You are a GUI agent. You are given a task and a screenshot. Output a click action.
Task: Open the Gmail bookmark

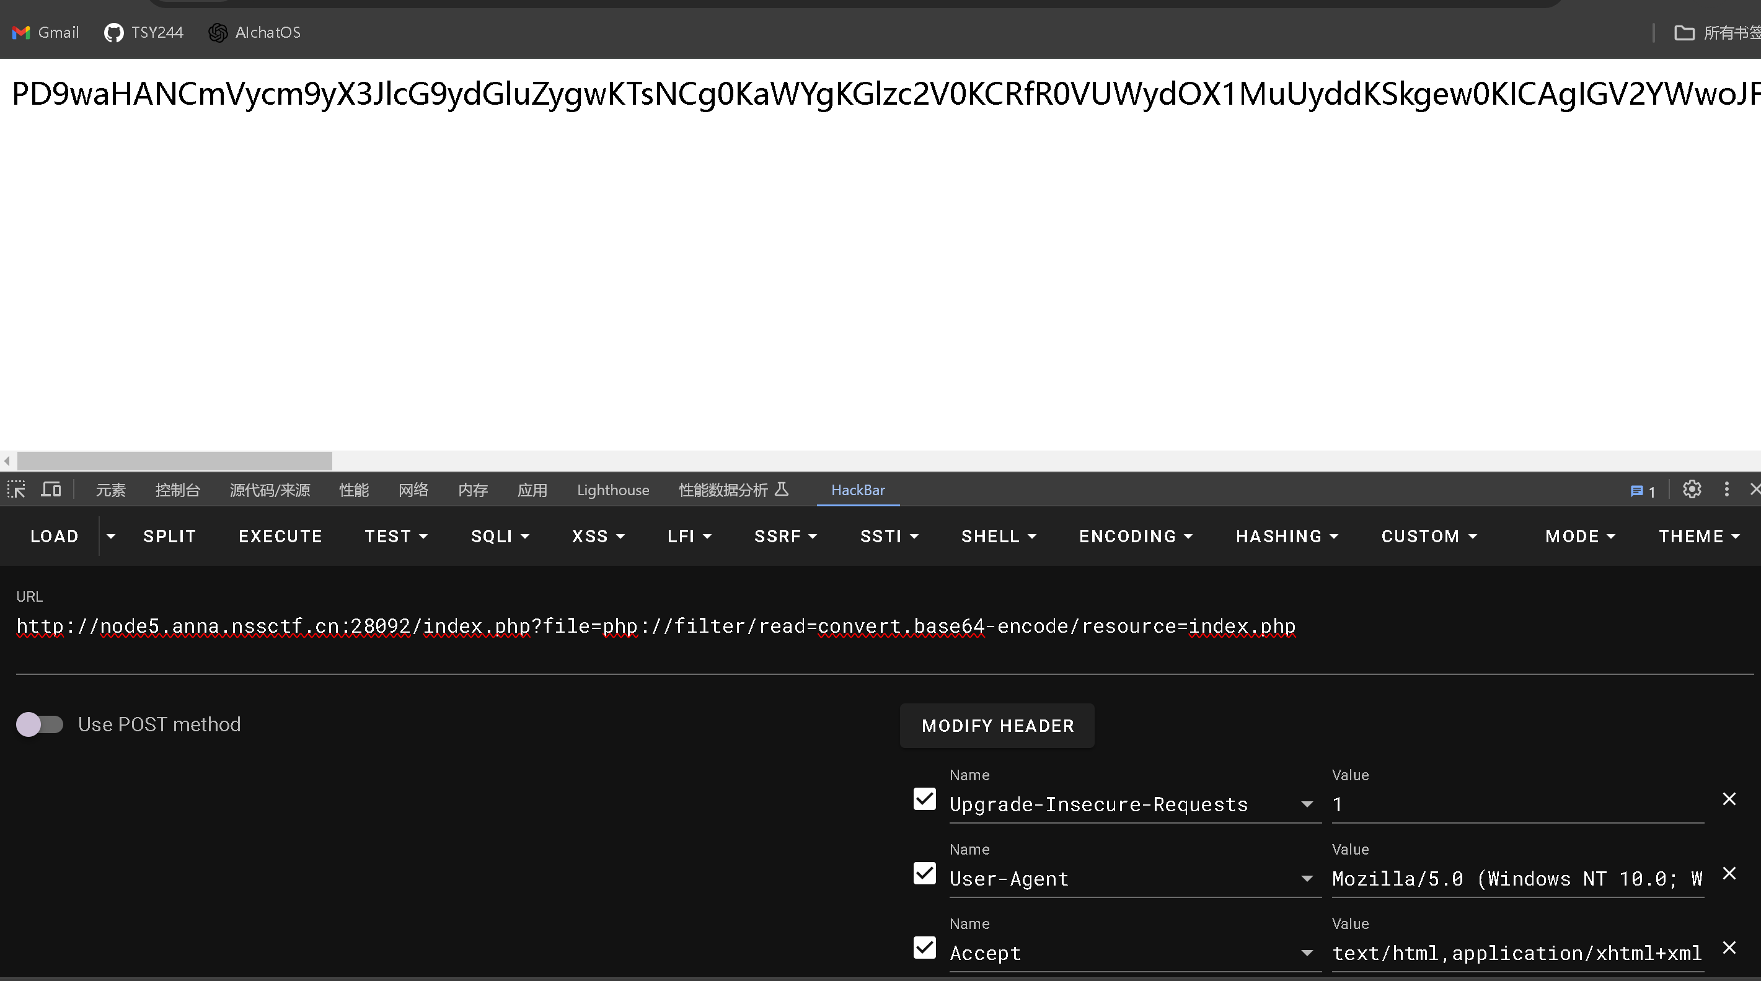tap(45, 32)
